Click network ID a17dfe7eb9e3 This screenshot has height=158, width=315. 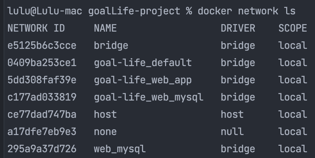(42, 131)
